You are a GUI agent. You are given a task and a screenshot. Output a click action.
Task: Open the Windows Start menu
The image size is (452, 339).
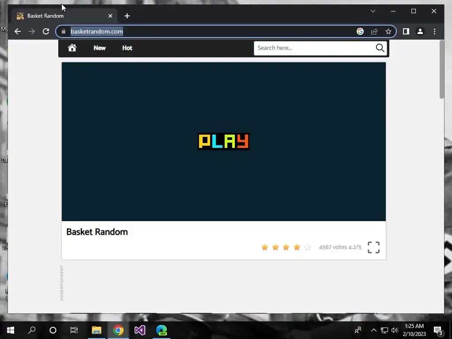pyautogui.click(x=11, y=330)
